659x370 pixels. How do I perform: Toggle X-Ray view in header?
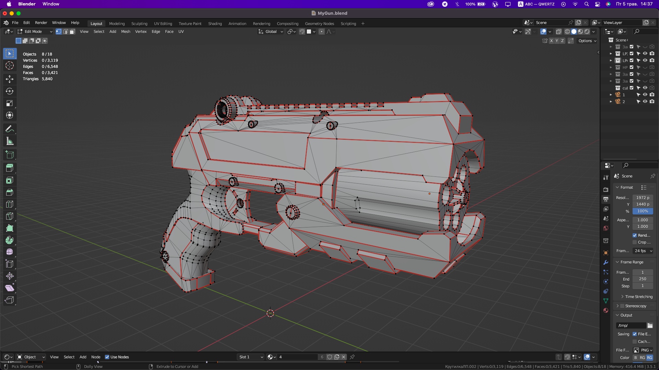[559, 32]
